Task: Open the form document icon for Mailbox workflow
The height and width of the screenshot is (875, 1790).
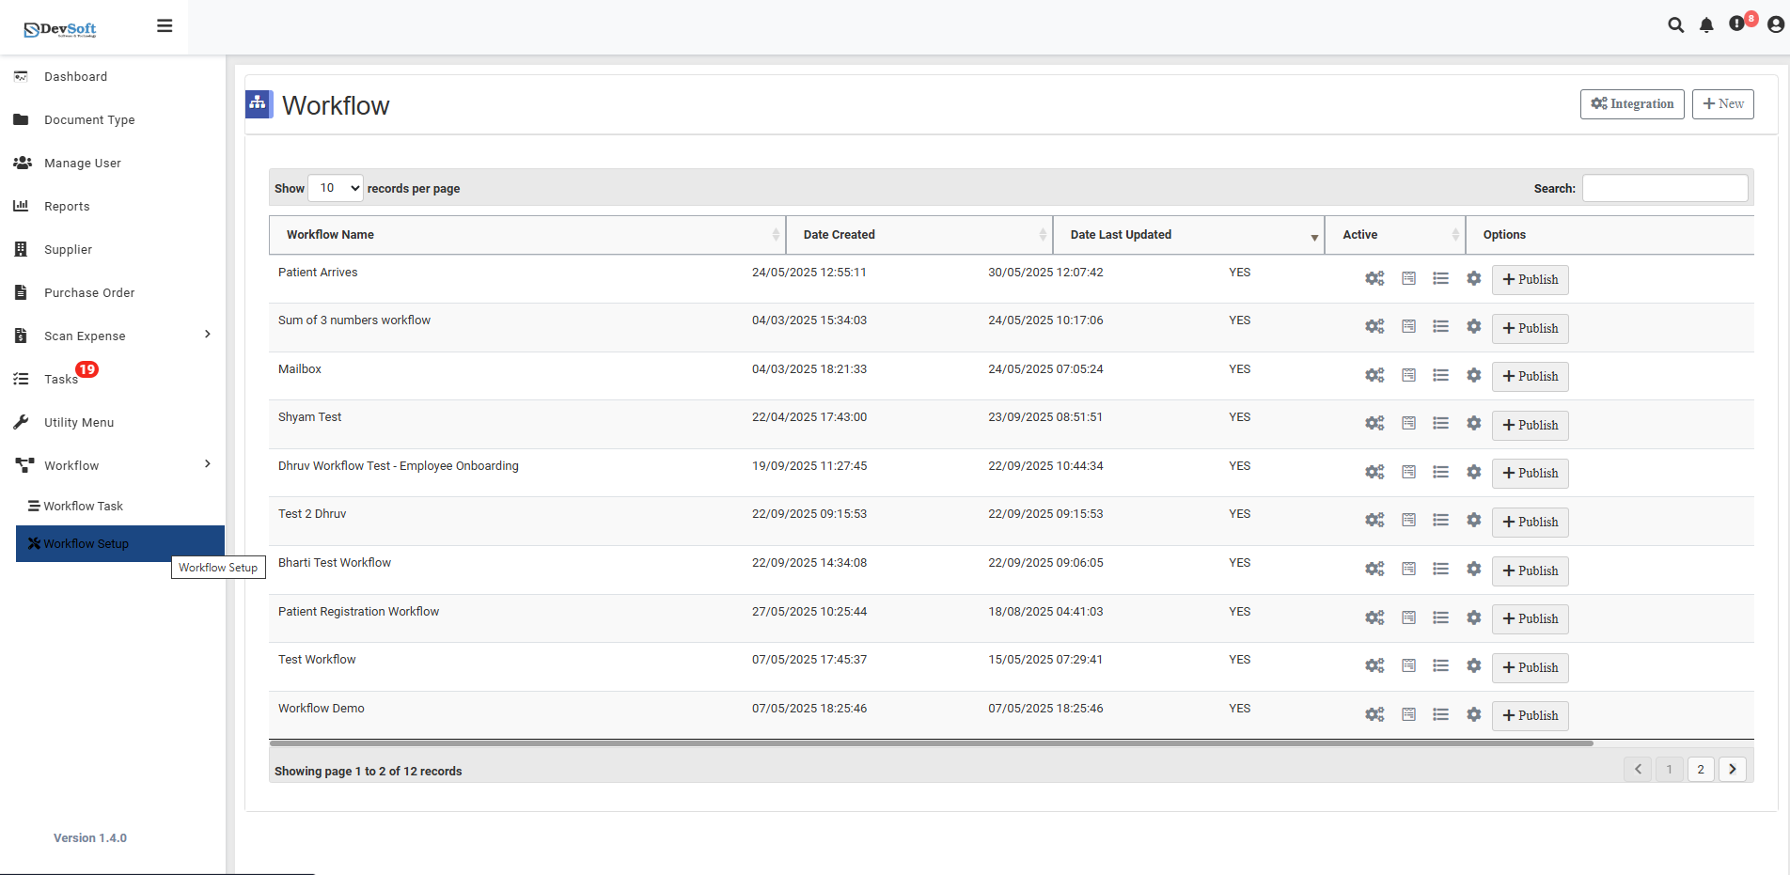Action: (1408, 374)
